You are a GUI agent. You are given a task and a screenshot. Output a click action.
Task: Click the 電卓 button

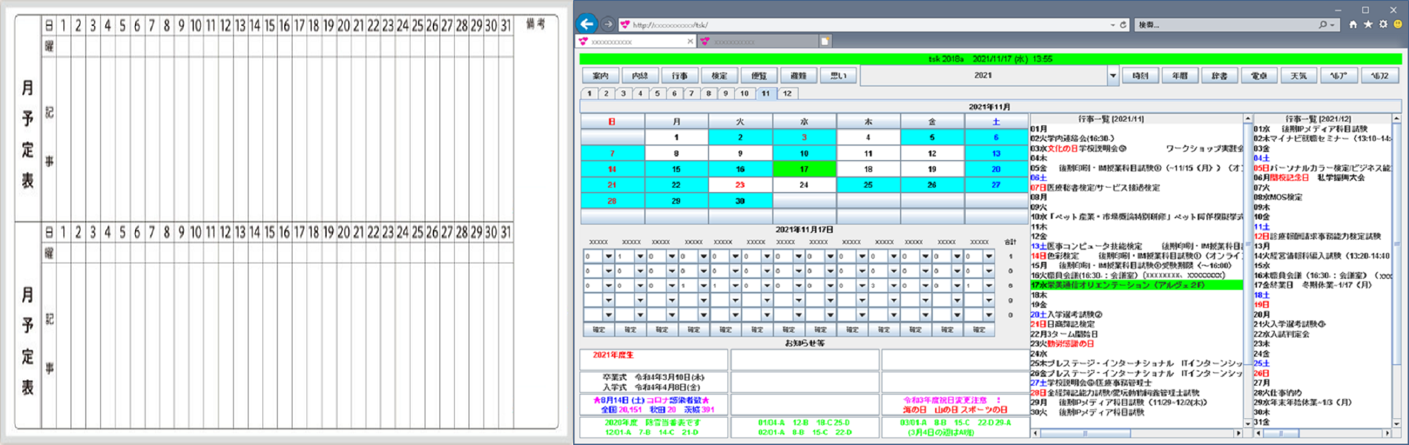click(x=1258, y=76)
